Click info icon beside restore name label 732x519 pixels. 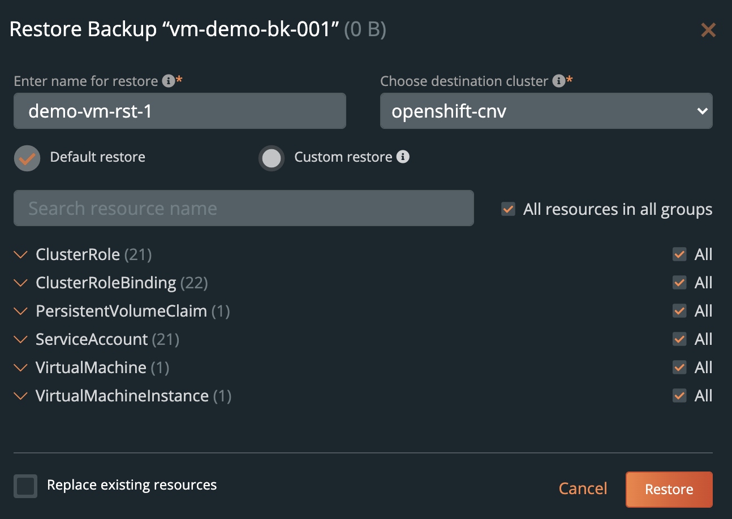click(168, 81)
